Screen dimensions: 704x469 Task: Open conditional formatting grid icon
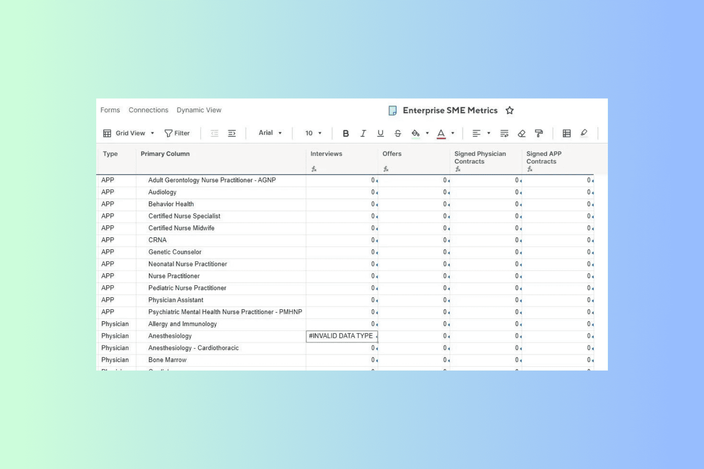[x=566, y=133]
